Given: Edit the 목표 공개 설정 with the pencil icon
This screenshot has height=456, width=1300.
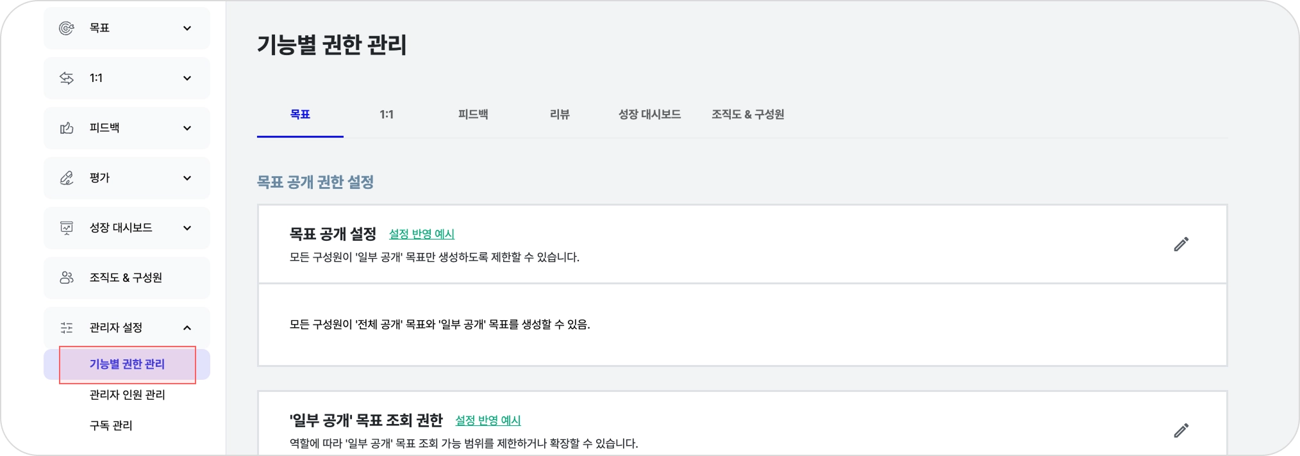Looking at the screenshot, I should [1181, 244].
